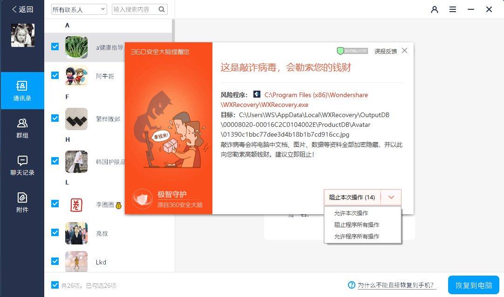Select the a健康指导 green plant avatar
The image size is (504, 297).
tap(76, 47)
